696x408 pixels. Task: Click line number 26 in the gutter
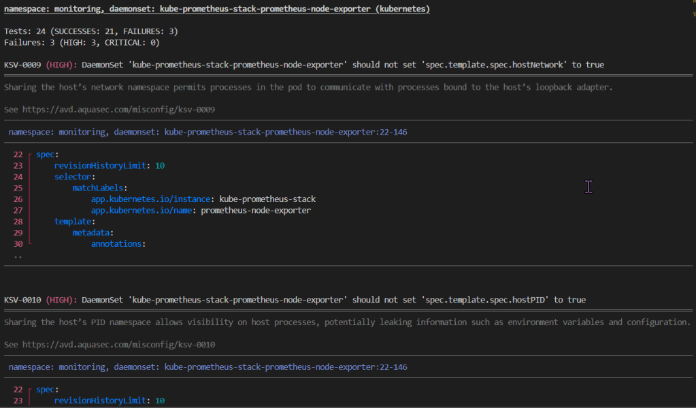(18, 199)
